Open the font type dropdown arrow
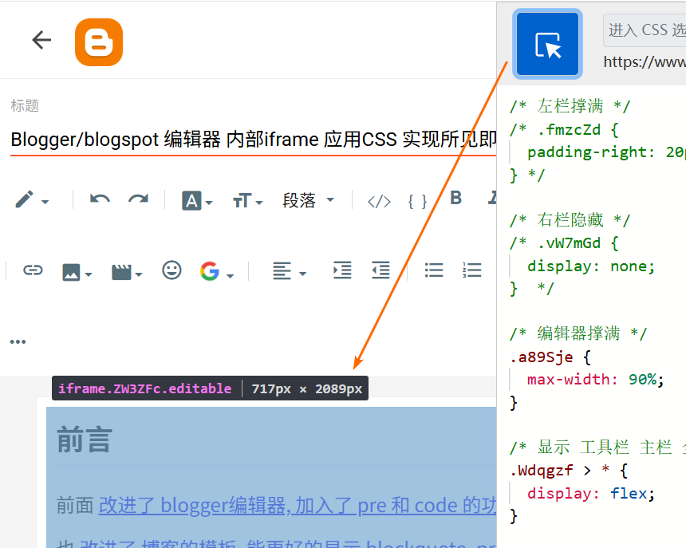Screen dimensions: 686x548 209,203
